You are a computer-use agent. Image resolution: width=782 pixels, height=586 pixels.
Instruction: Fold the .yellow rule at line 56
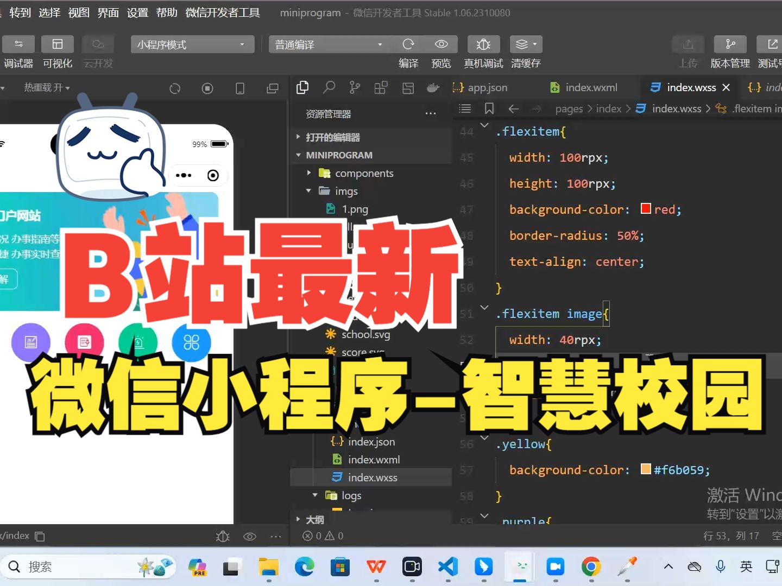[484, 437]
